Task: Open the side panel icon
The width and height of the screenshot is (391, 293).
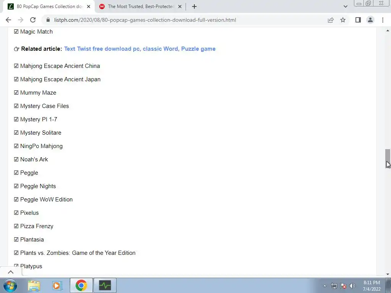Action: [358, 20]
